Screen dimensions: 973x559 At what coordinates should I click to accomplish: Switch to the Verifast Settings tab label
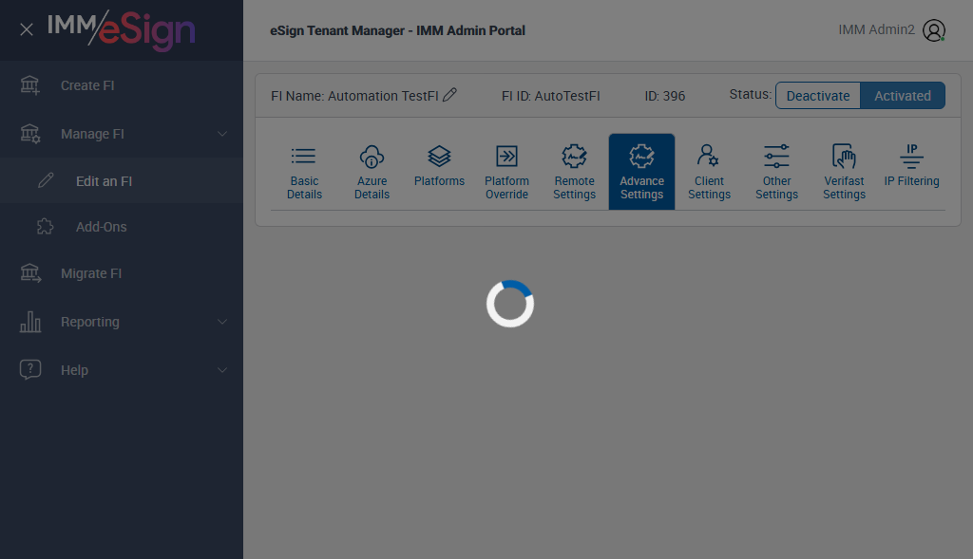tap(844, 188)
